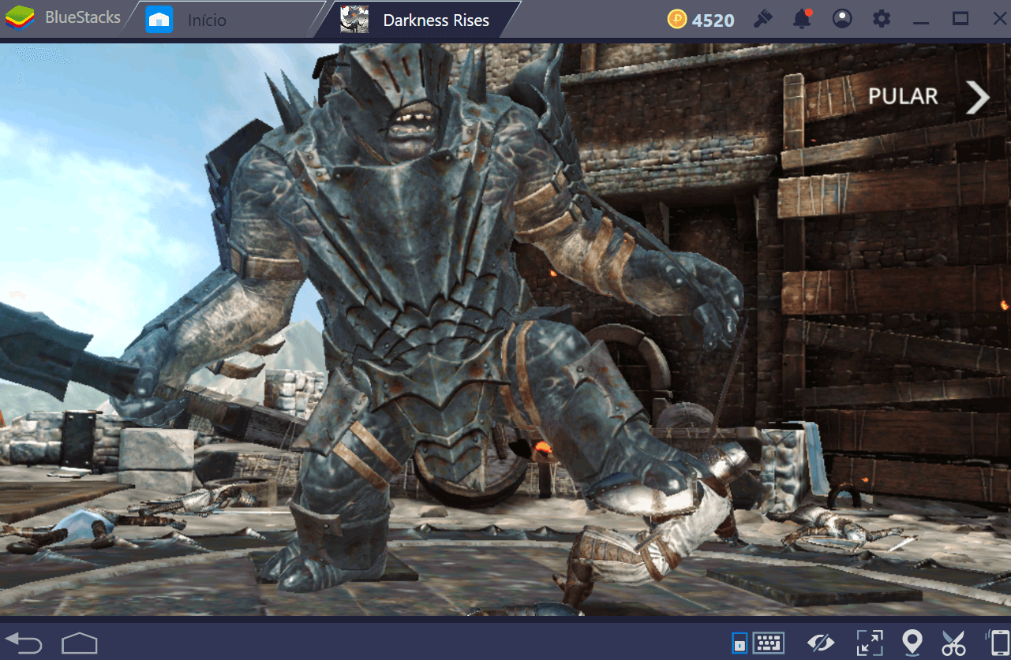
Task: Open the user account profile icon
Action: pyautogui.click(x=843, y=19)
